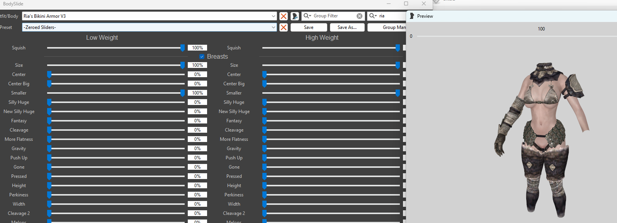This screenshot has height=223, width=617.
Task: Click the Low Weight Push Up slider
Action: (116, 158)
